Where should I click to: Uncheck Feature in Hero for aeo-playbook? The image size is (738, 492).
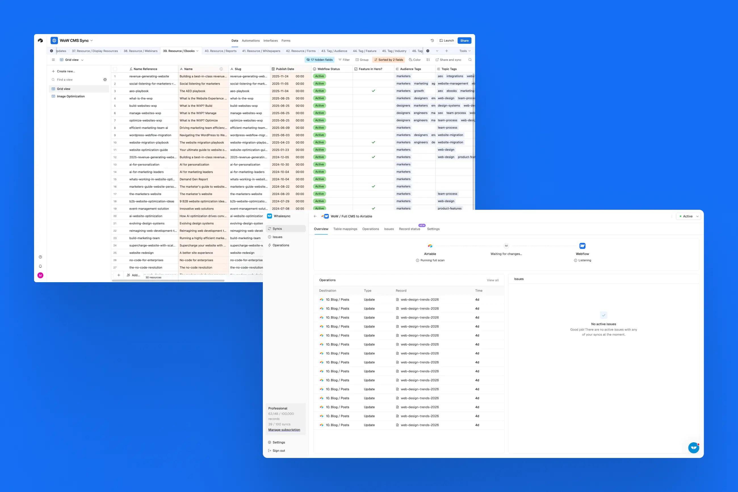373,91
